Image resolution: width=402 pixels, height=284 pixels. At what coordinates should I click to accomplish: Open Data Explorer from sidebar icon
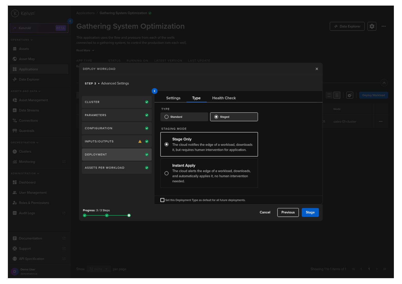[15, 79]
